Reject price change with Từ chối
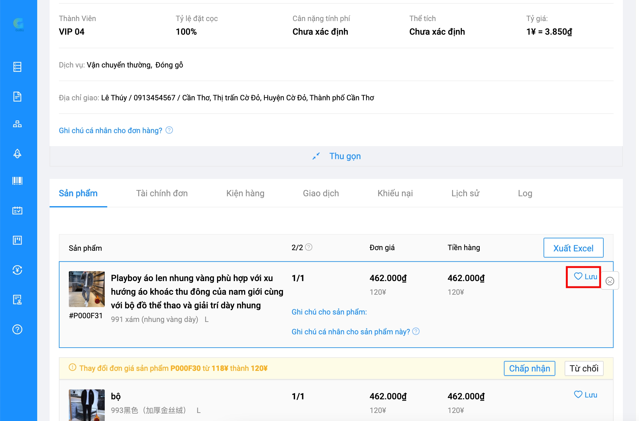 (x=584, y=368)
